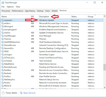Click the NcaSvc service gear icon
Image resolution: width=106 pixels, height=97 pixels.
[x=3, y=83]
